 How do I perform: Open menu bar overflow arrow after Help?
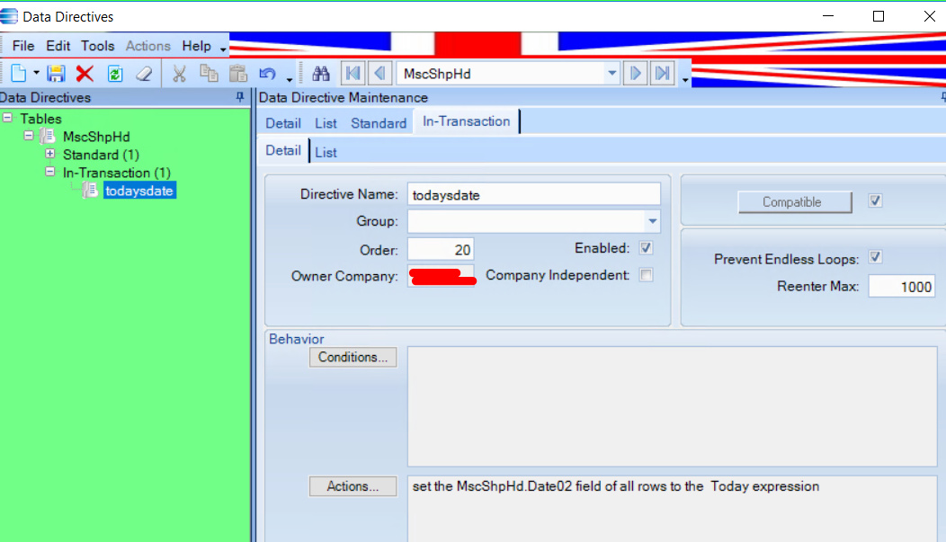coord(223,49)
